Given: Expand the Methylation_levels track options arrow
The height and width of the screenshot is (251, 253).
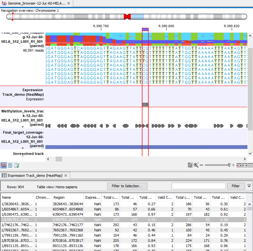Looking at the screenshot, I should point(23,126).
